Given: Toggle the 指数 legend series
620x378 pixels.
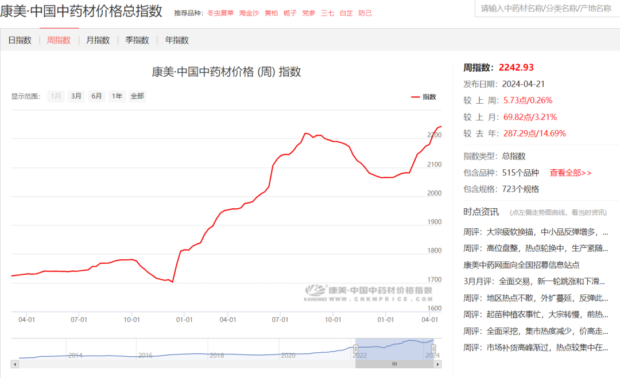Looking at the screenshot, I should pos(424,97).
